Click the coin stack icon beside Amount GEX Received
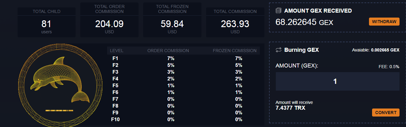406x127 pixels. click(x=279, y=11)
